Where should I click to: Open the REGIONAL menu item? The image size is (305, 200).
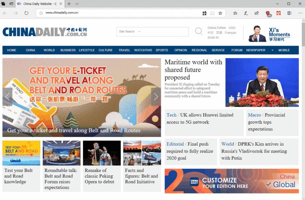pyautogui.click(x=199, y=50)
